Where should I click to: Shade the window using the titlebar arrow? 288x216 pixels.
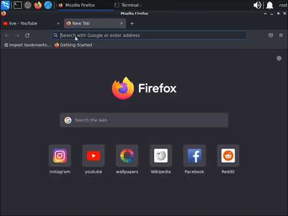pyautogui.click(x=265, y=14)
